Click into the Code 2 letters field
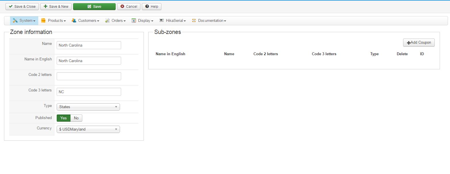 89,76
